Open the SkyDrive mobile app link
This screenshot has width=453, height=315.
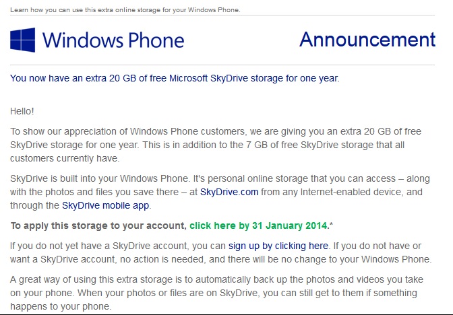tap(105, 205)
